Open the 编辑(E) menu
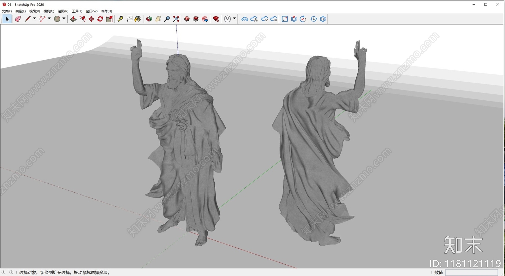 pos(21,11)
